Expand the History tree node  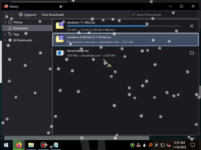pyautogui.click(x=5, y=22)
